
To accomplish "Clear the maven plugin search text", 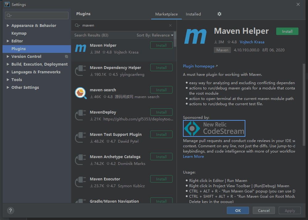I will (170, 25).
